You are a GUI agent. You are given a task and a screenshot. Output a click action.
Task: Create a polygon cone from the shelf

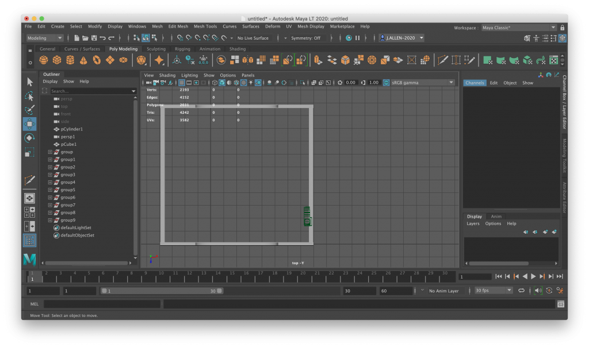(x=83, y=60)
